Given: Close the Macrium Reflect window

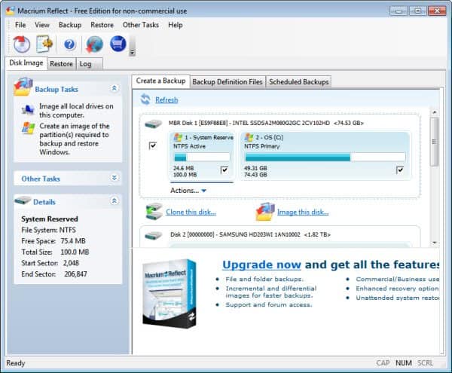Looking at the screenshot, I should point(437,11).
